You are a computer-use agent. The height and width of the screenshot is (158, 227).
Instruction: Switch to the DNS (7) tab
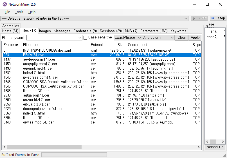pos(131,31)
